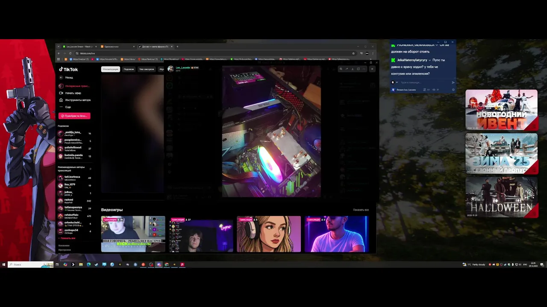
Task: Open the KICK overlay stream thumbnail
Action: click(133, 234)
